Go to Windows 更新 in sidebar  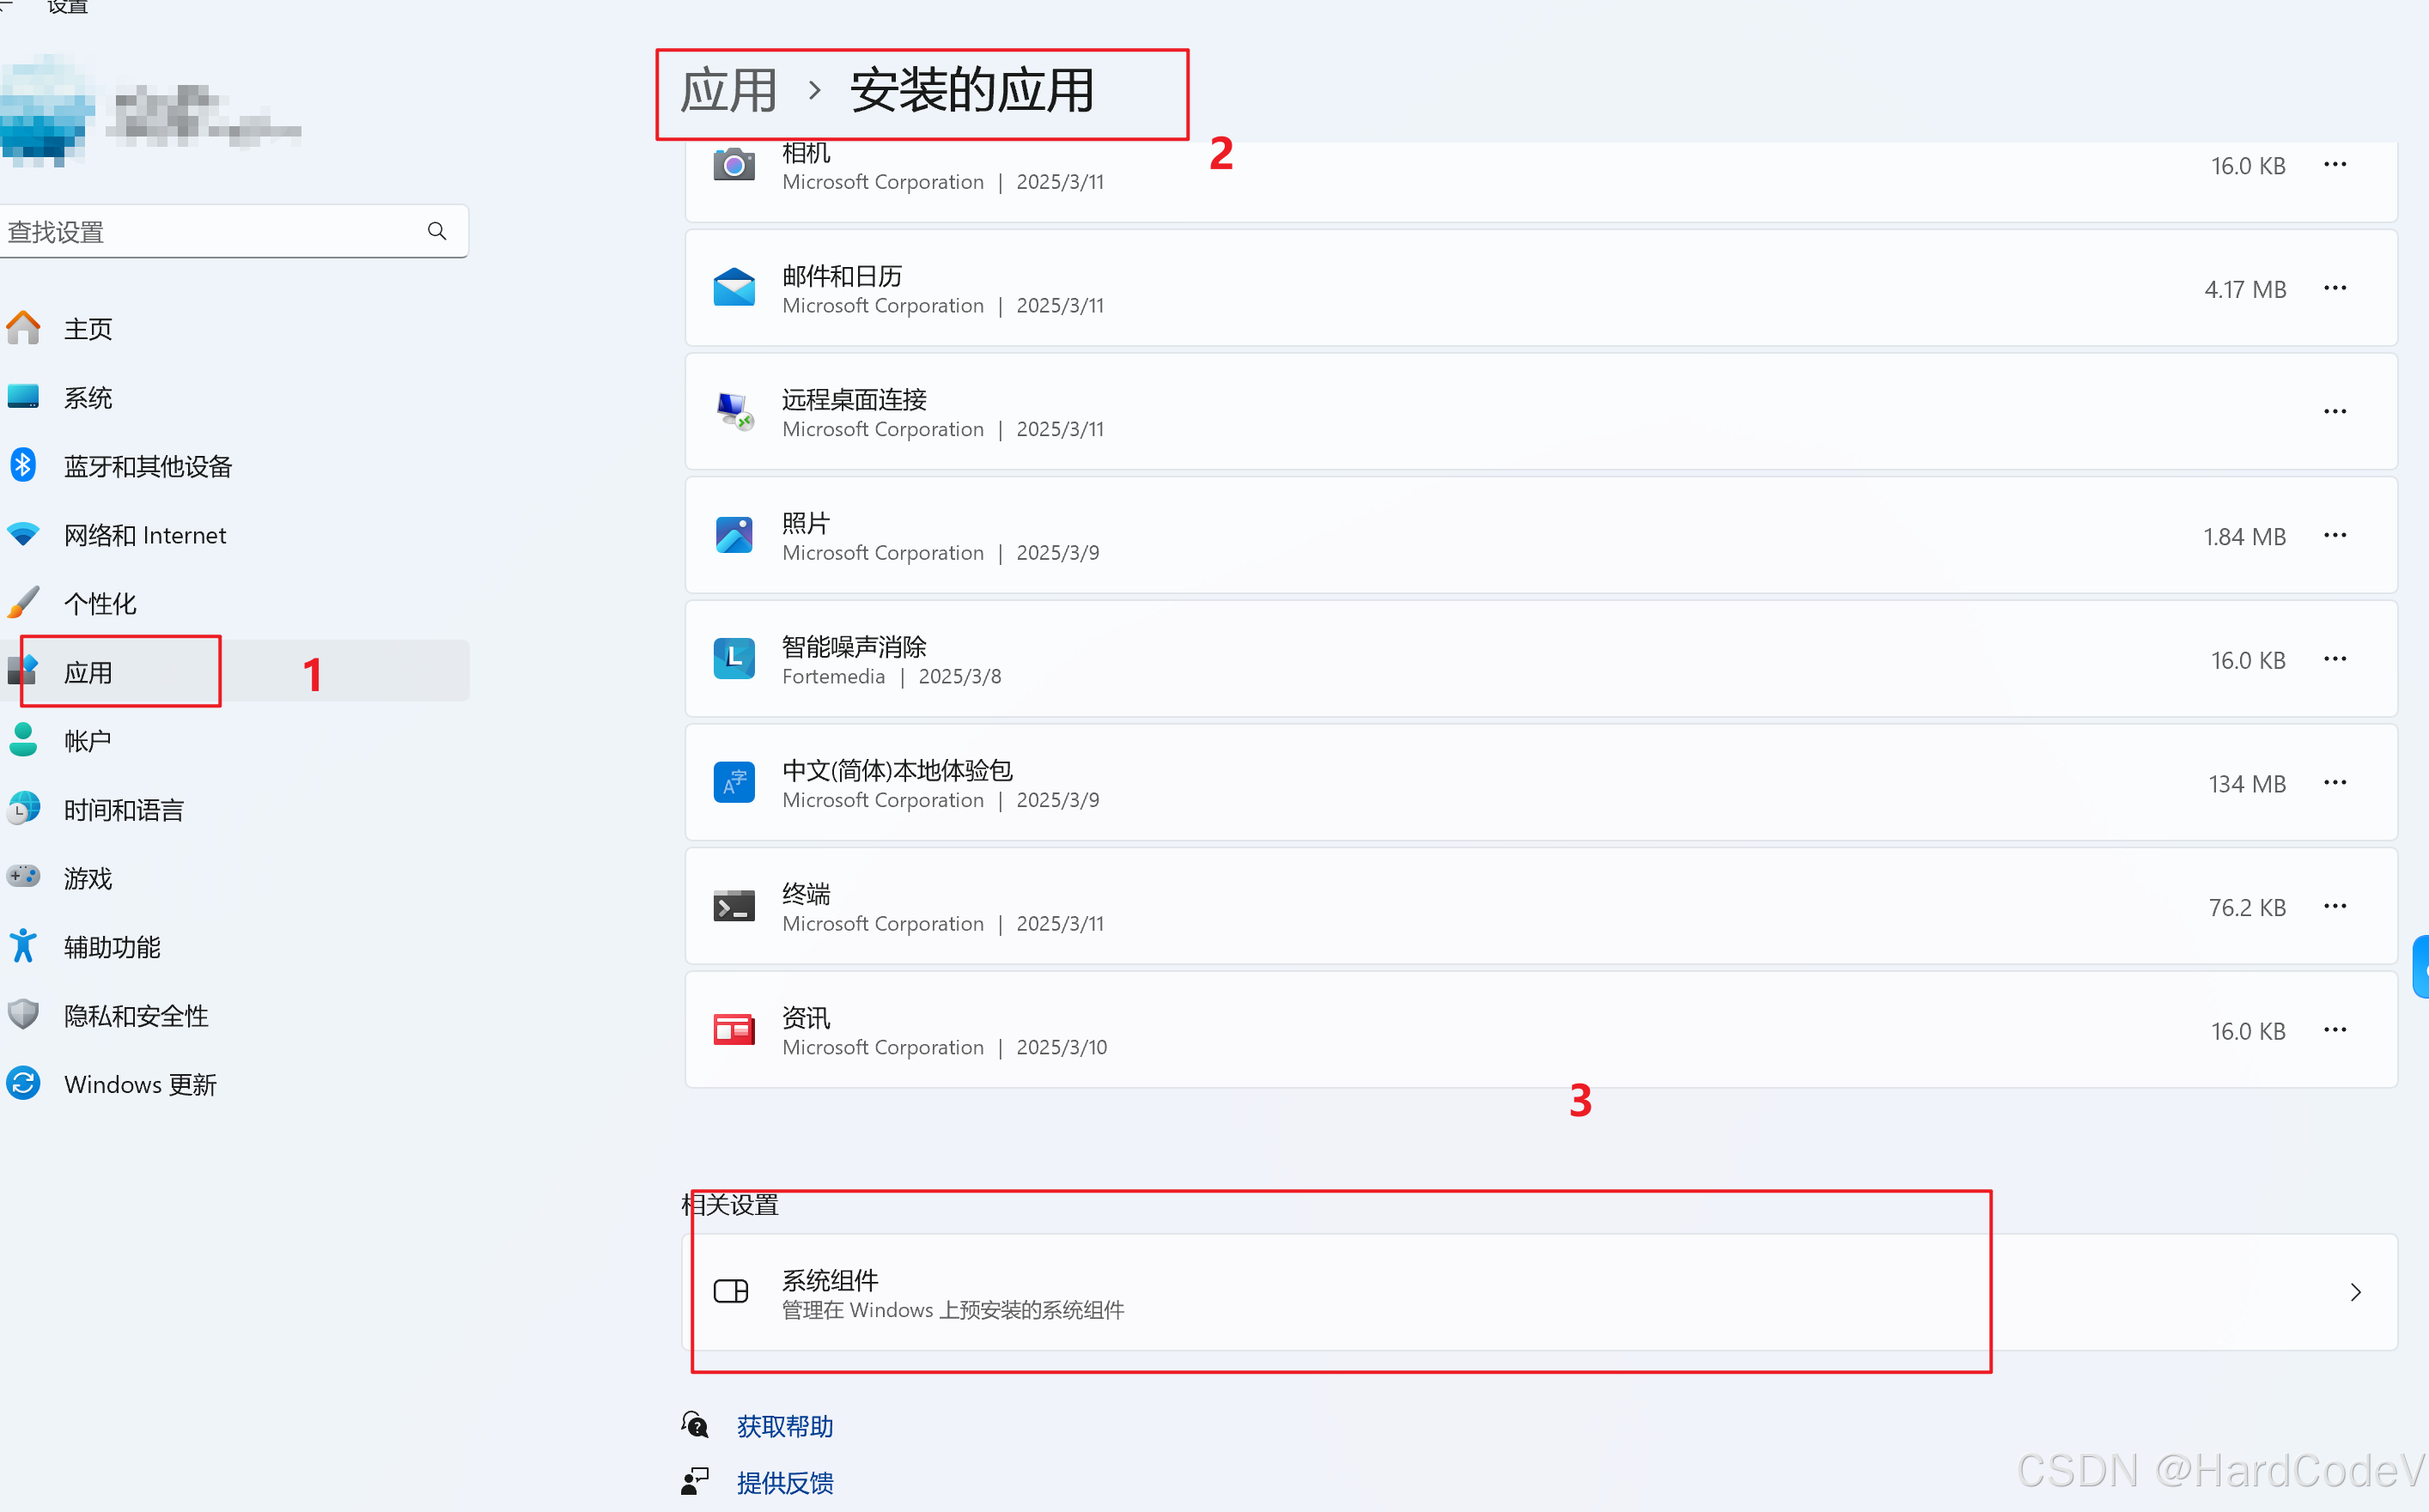[140, 1084]
